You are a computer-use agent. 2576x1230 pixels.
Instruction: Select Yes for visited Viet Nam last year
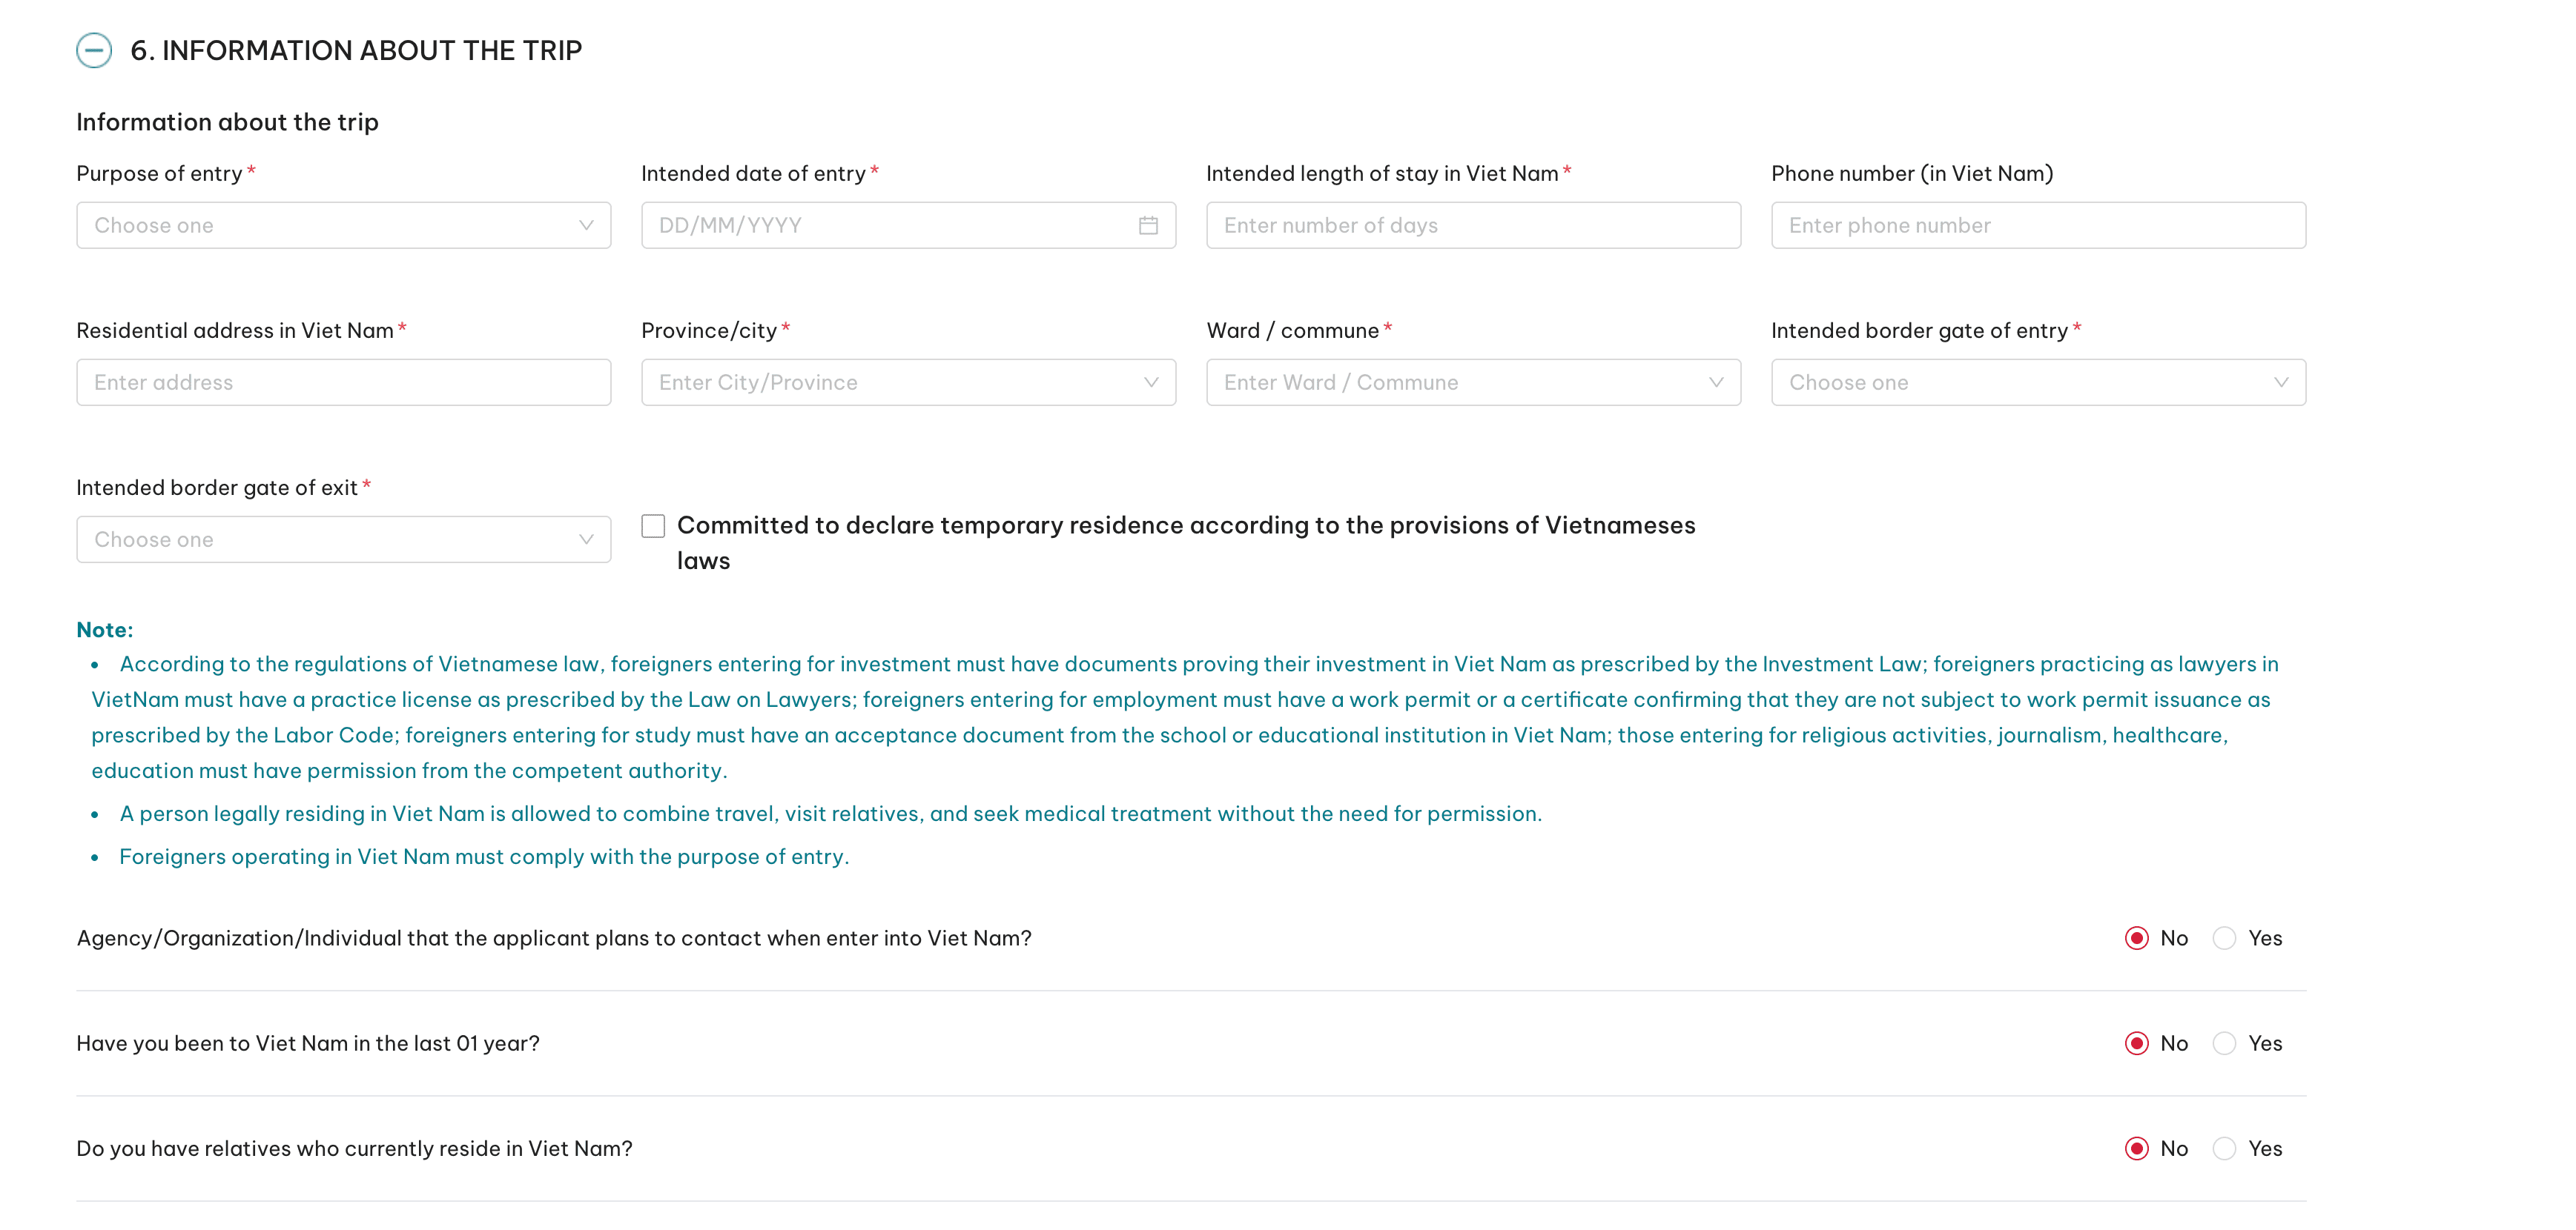pyautogui.click(x=2224, y=1043)
